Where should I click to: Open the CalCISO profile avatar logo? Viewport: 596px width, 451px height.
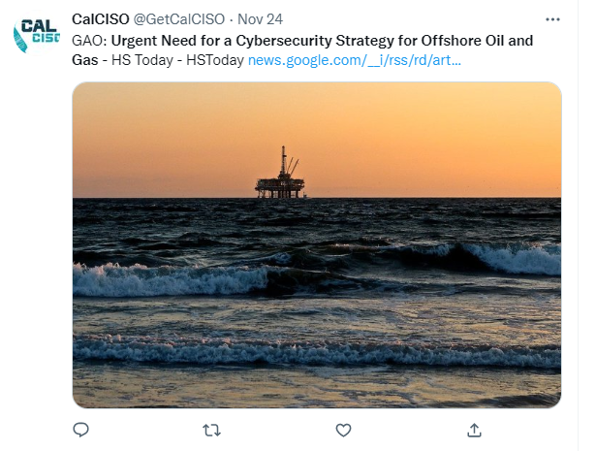37,34
